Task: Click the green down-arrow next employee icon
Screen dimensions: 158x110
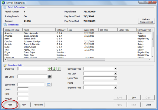Action: [54, 69]
